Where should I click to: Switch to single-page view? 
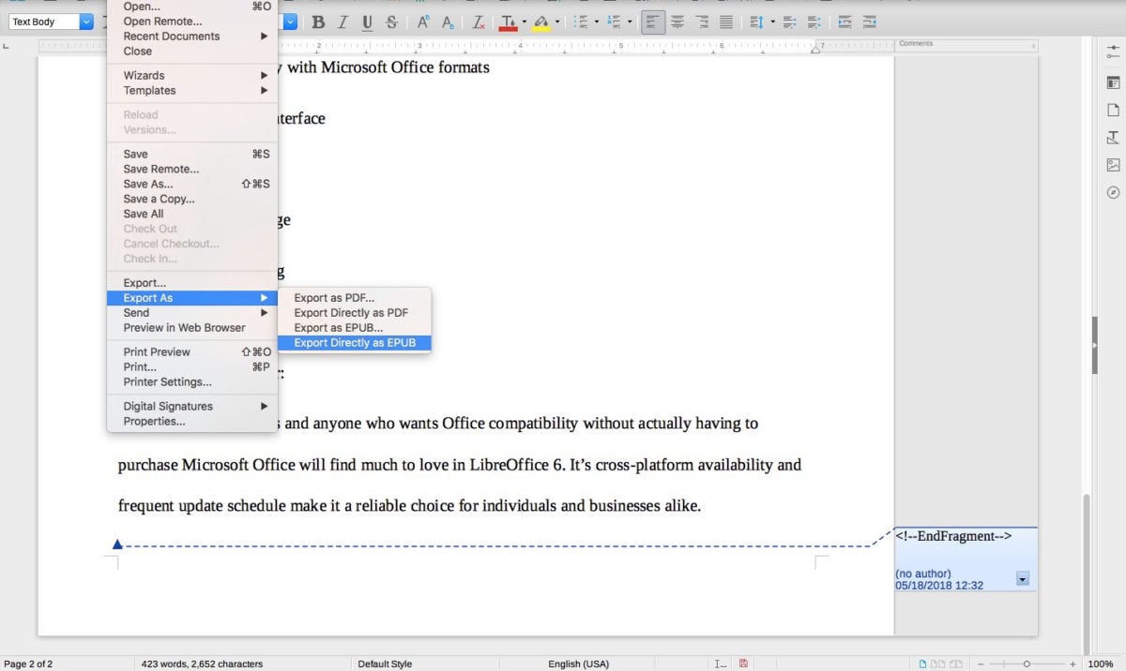pyautogui.click(x=923, y=664)
